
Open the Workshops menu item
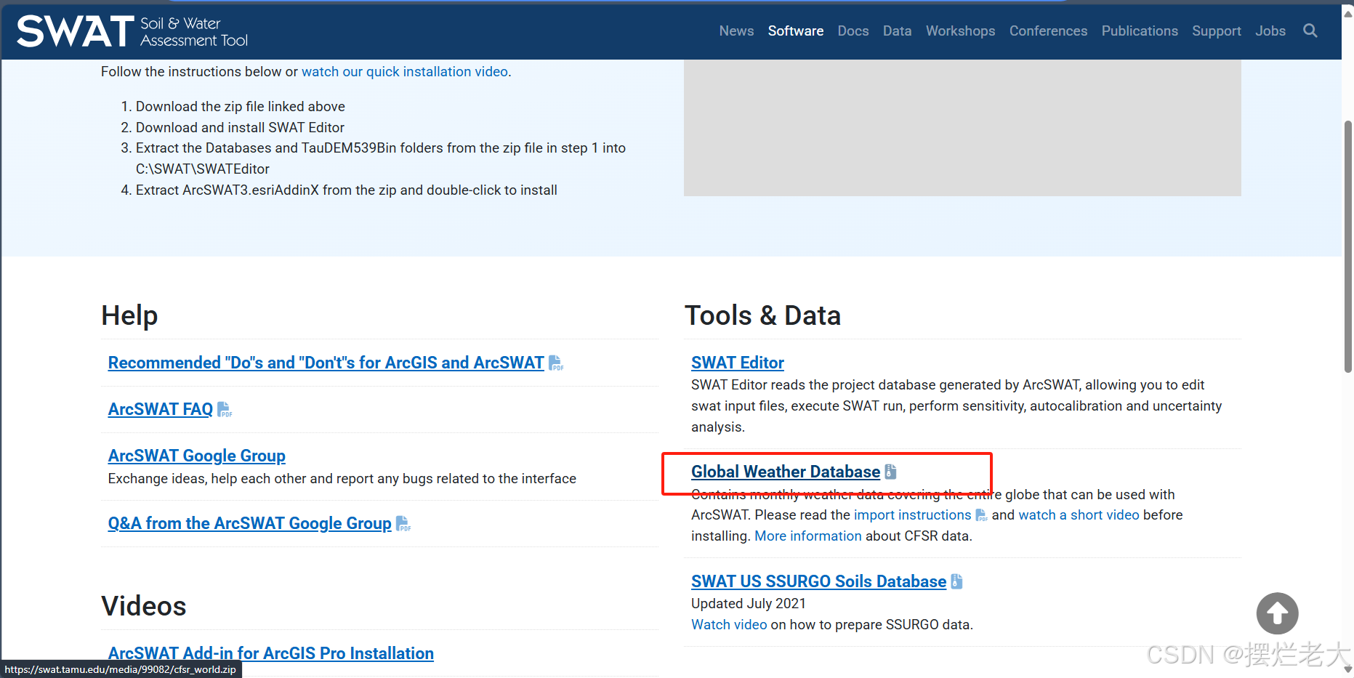[960, 31]
